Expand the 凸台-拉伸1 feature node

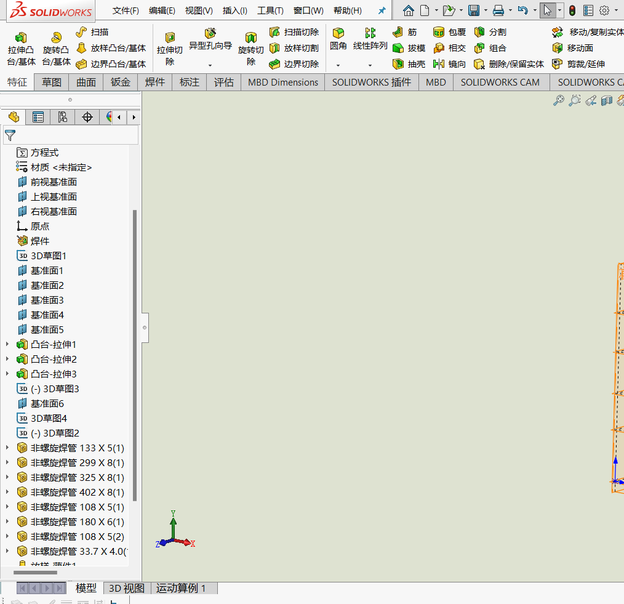[x=7, y=344]
